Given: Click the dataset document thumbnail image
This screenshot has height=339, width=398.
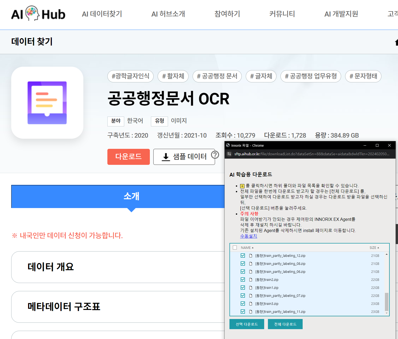Looking at the screenshot, I should pos(47,103).
